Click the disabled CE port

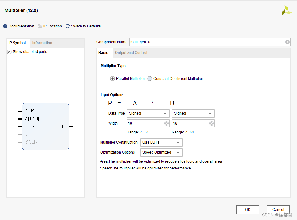pos(28,134)
